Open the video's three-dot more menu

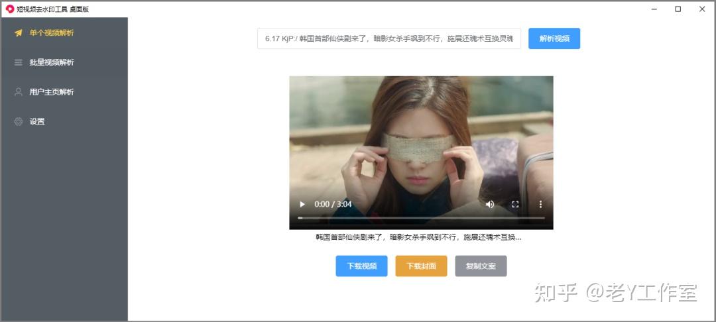click(x=540, y=204)
